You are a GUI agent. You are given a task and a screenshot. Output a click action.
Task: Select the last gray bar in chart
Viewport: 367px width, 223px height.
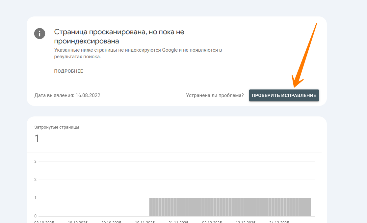[309, 207]
